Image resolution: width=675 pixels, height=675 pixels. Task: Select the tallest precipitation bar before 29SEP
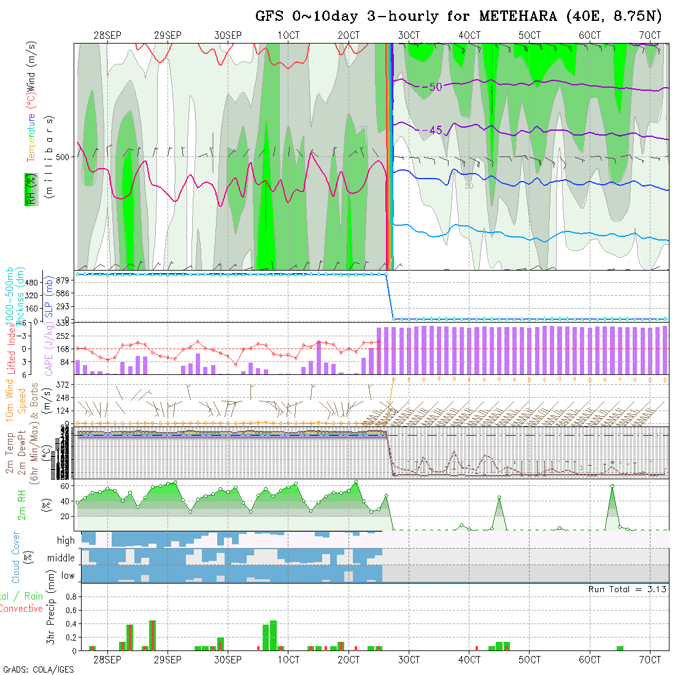coord(152,635)
